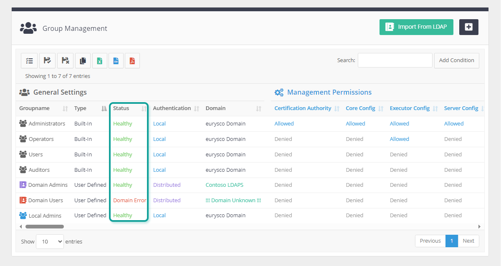Click Distributed authentication for Domain Admins
Image resolution: width=501 pixels, height=266 pixels.
click(x=167, y=185)
